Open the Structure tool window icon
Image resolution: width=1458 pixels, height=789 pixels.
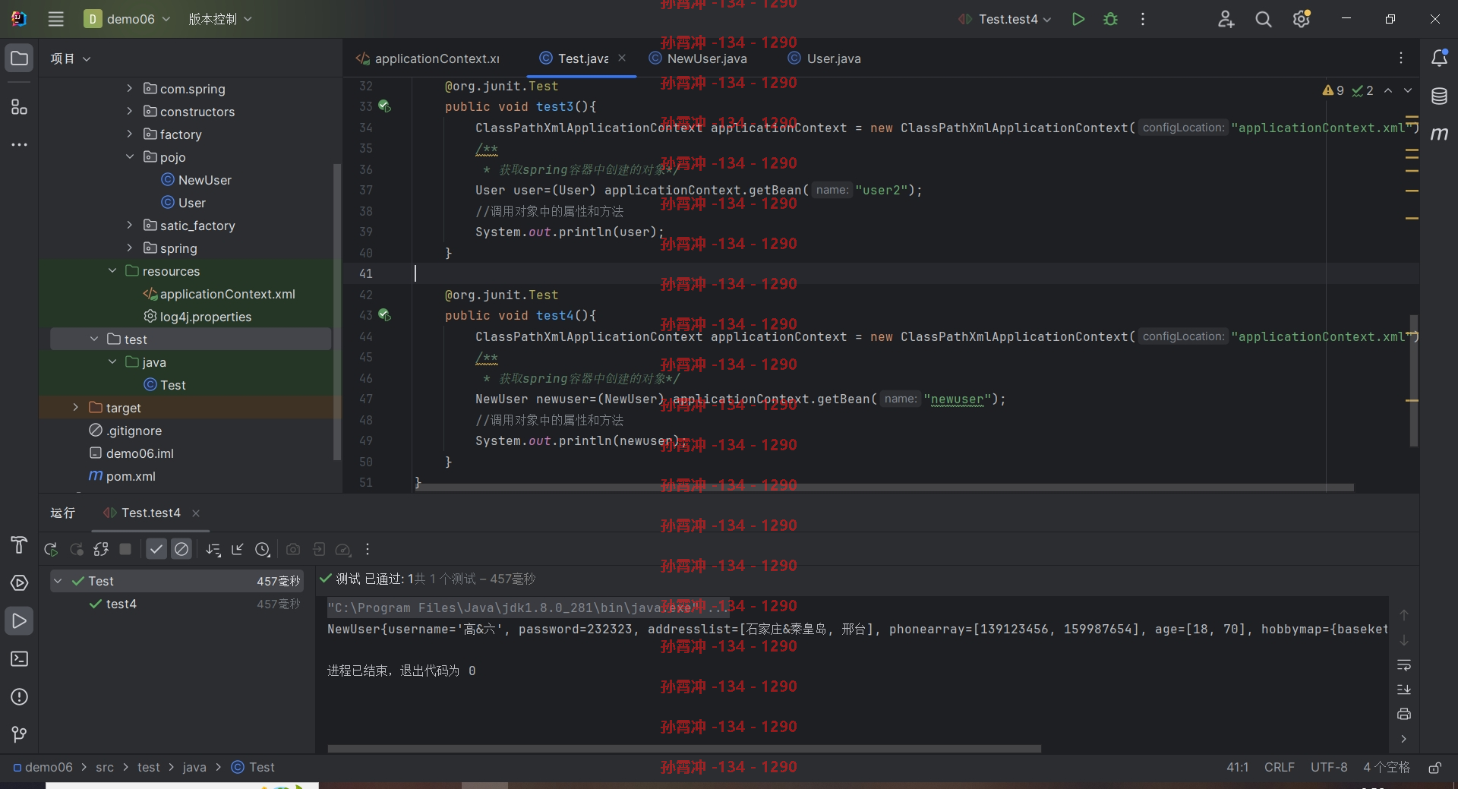[19, 107]
